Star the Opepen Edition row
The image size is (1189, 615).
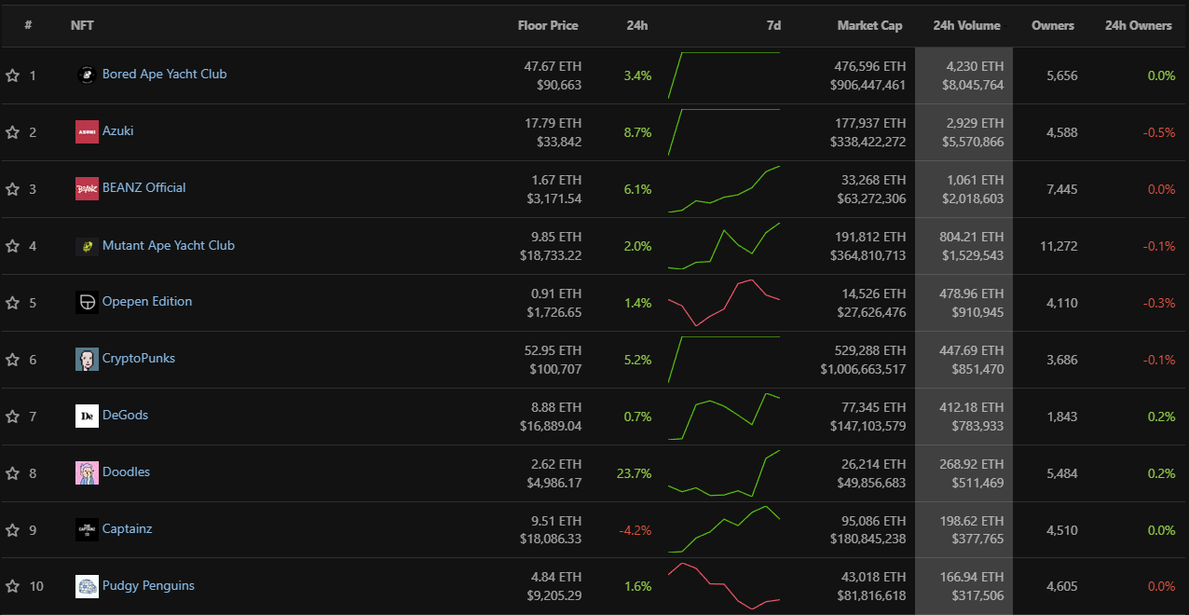[12, 303]
